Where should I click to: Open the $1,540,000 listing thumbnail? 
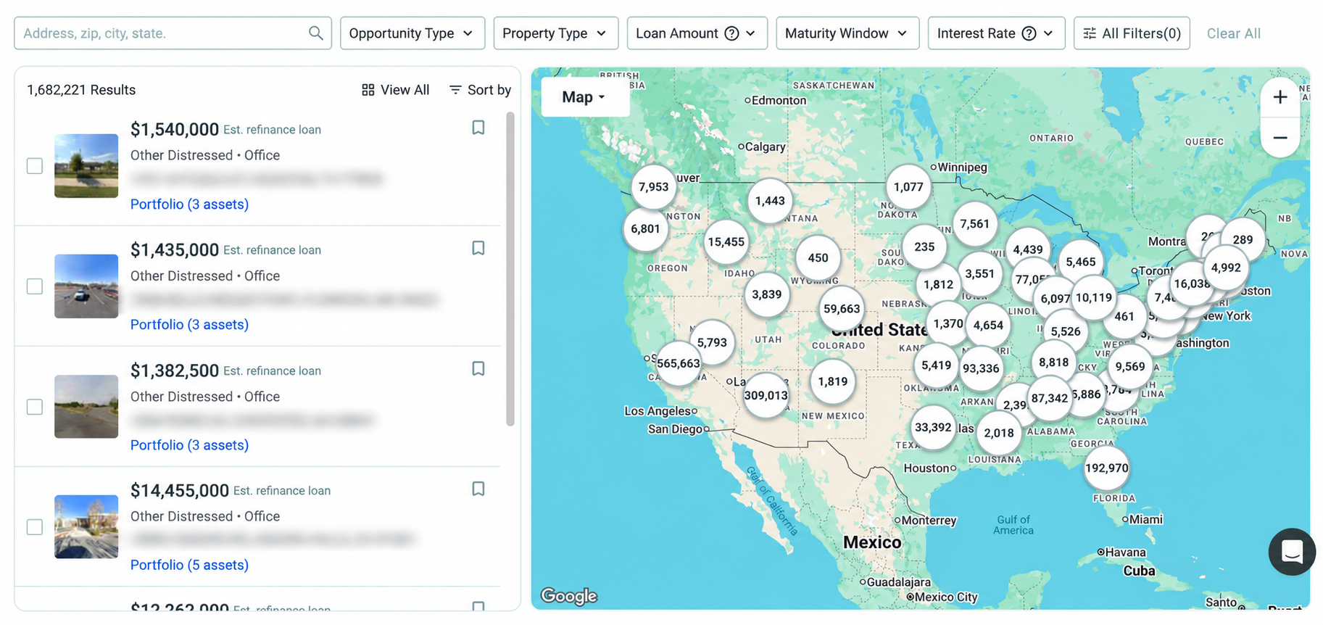tap(86, 166)
